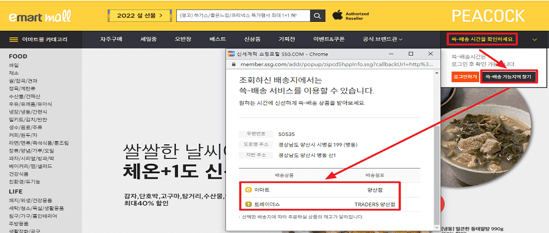
Task: Select the 제지/위생/건강용품 category
Action: pos(30,200)
